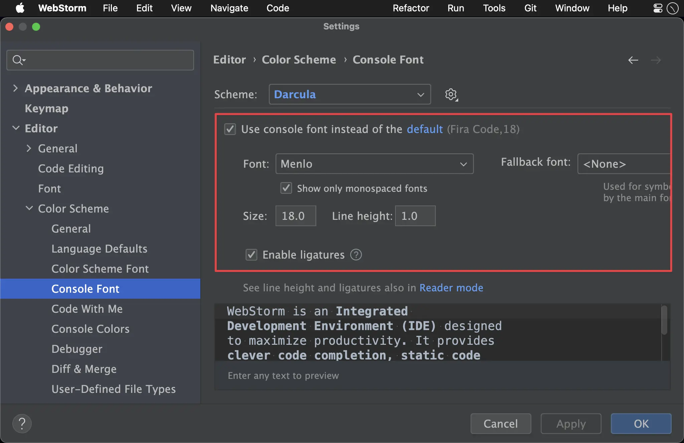Click the back navigation arrow icon

click(x=633, y=60)
